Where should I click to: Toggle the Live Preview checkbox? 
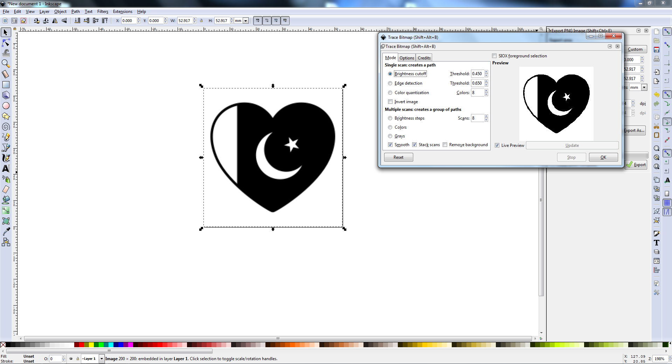(x=497, y=145)
